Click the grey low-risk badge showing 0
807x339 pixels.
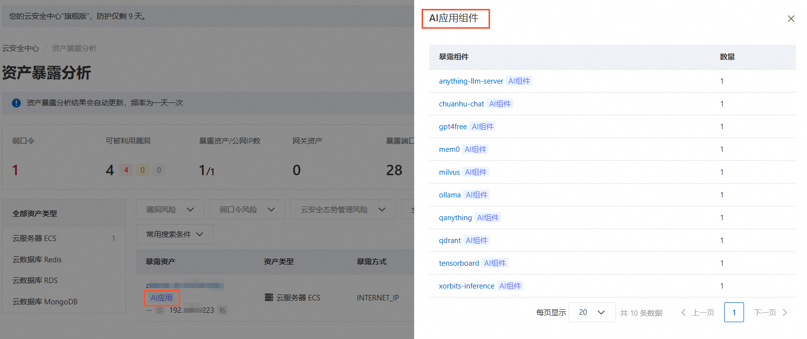point(159,170)
